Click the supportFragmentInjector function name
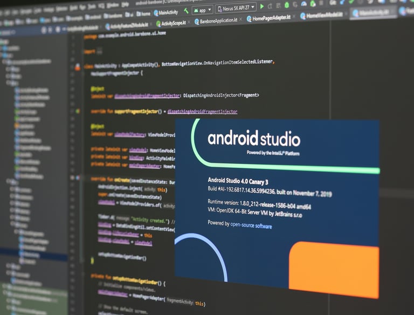414x315 pixels. 136,112
